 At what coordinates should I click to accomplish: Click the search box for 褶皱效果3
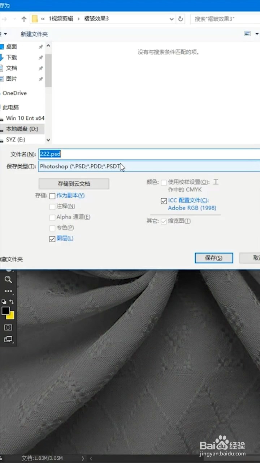point(225,19)
